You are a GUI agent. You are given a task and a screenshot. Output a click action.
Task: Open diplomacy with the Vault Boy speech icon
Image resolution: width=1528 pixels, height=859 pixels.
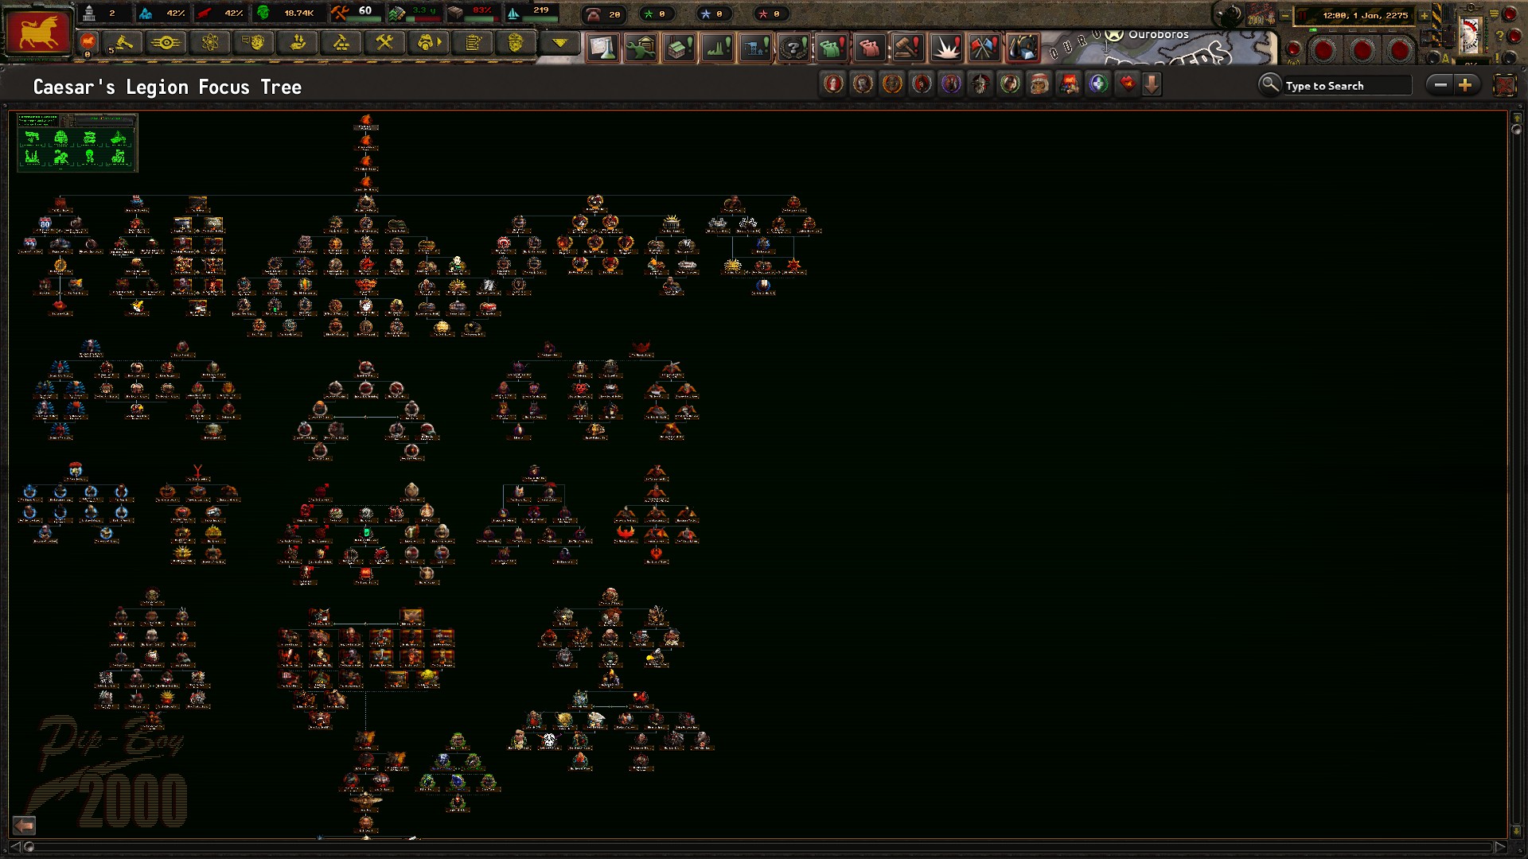coord(255,42)
